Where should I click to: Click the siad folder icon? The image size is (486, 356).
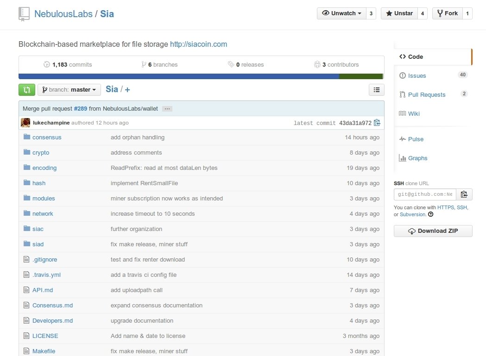(27, 244)
